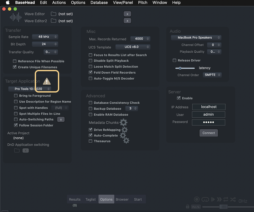Click the double-chevron auto-advance icon
The width and height of the screenshot is (254, 212).
coord(219,199)
